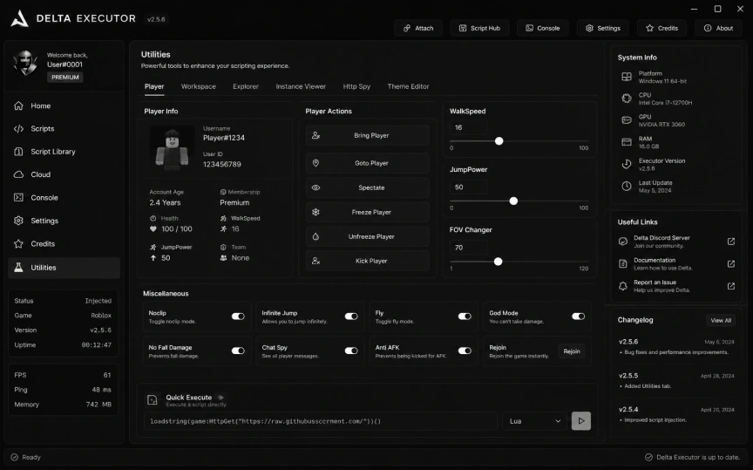Open the Lua language dropdown
The image size is (753, 470).
click(x=534, y=421)
